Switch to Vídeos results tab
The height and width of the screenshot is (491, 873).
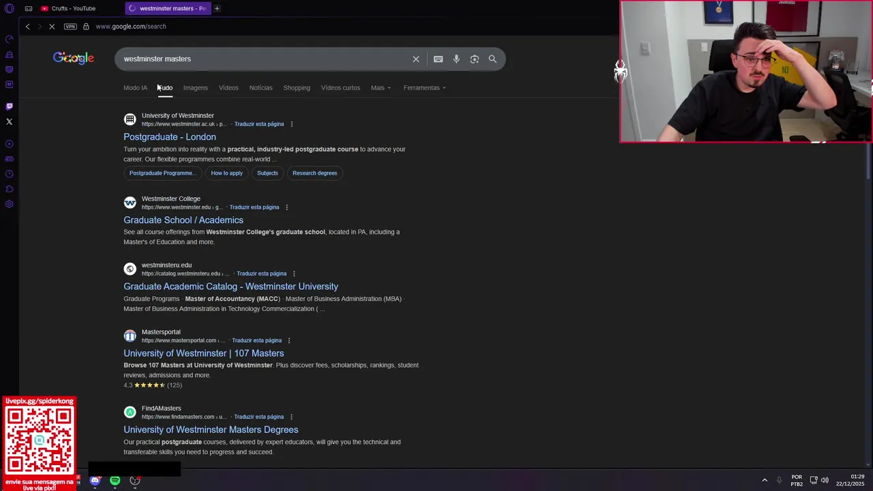tap(228, 87)
